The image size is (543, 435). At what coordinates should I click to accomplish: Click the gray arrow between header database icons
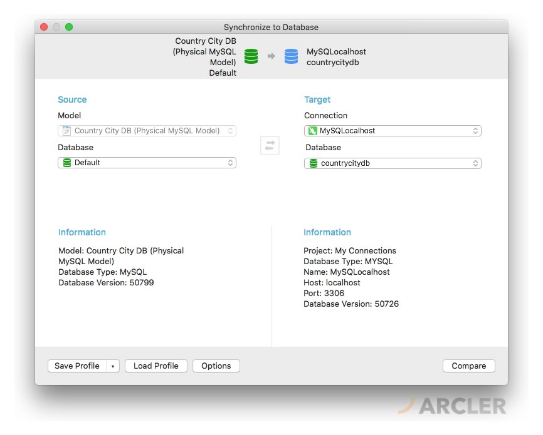point(271,56)
